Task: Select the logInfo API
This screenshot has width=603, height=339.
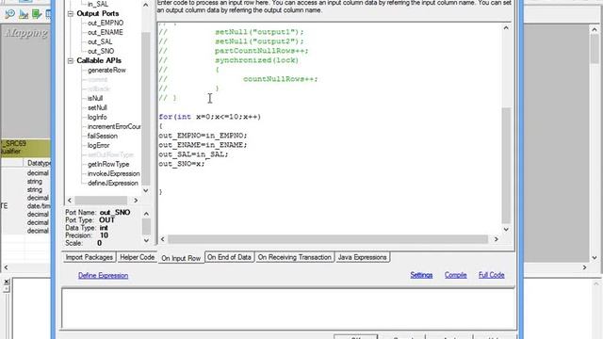Action: pyautogui.click(x=97, y=117)
